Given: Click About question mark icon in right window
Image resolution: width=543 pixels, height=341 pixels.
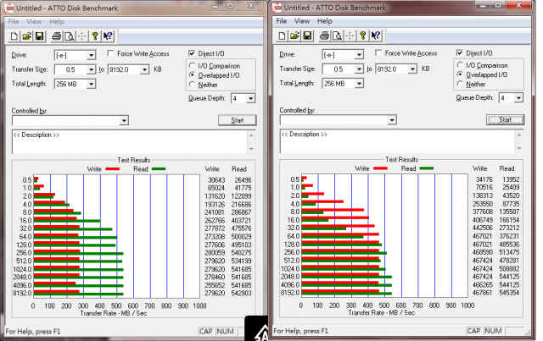Looking at the screenshot, I should (x=362, y=36).
